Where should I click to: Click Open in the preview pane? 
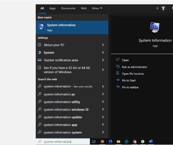click(125, 60)
